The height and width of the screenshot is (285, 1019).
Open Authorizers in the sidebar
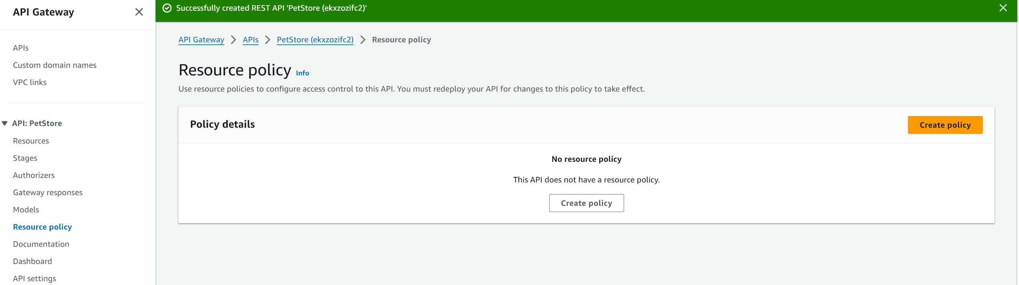tap(33, 175)
